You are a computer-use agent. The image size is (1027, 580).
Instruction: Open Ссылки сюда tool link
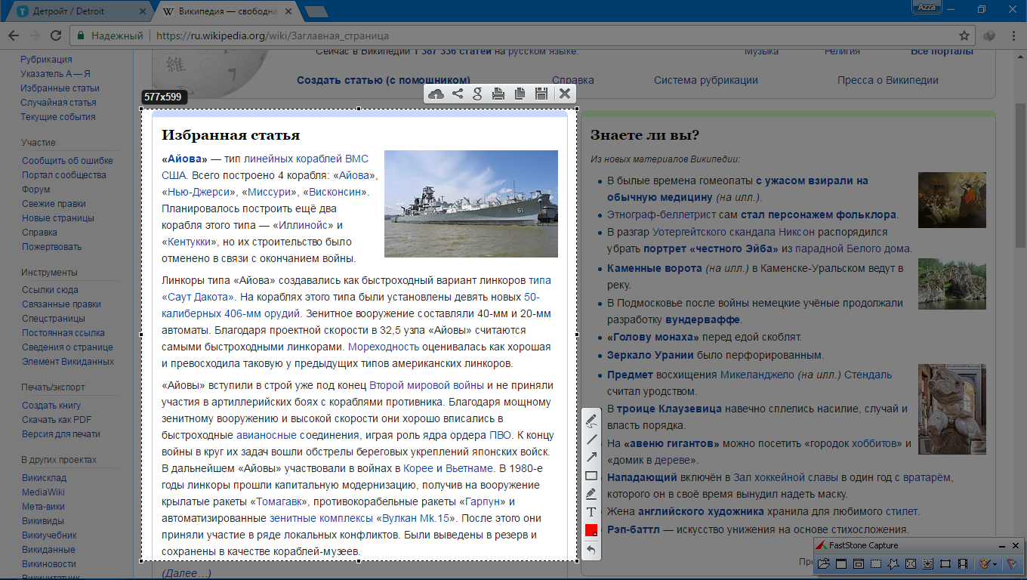[x=50, y=290]
